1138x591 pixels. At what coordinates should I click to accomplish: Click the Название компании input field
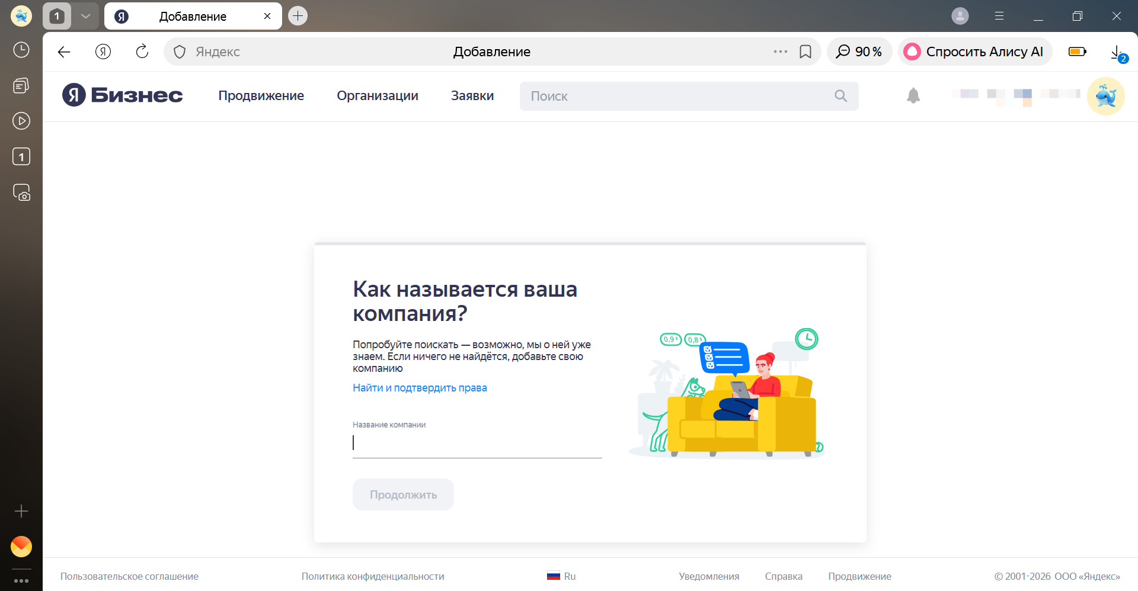coord(477,442)
